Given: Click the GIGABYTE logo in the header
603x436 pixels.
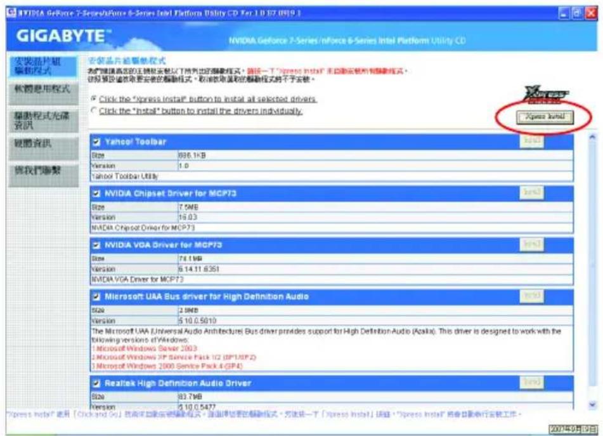Looking at the screenshot, I should pyautogui.click(x=63, y=36).
